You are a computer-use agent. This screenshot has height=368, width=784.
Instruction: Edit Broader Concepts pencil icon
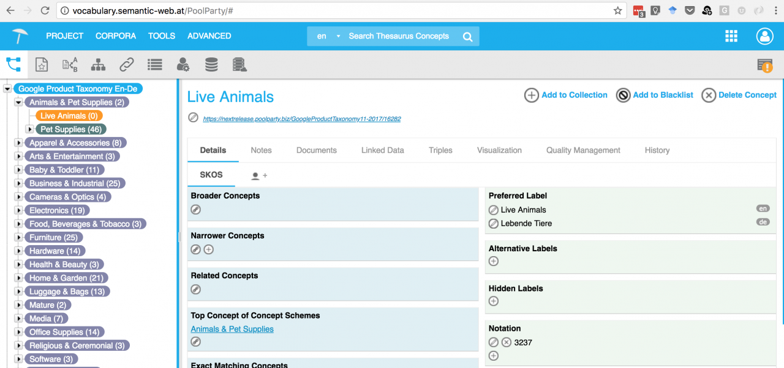tap(195, 210)
